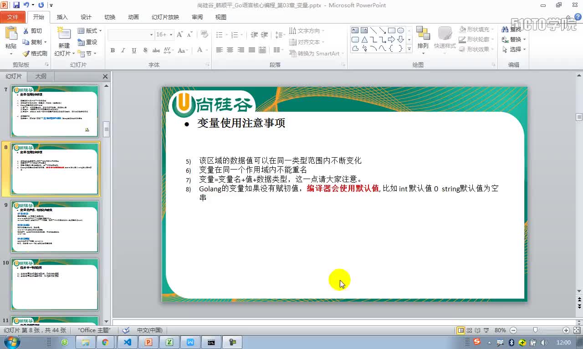Reset slide layout with 重设
The width and height of the screenshot is (583, 349).
(87, 42)
